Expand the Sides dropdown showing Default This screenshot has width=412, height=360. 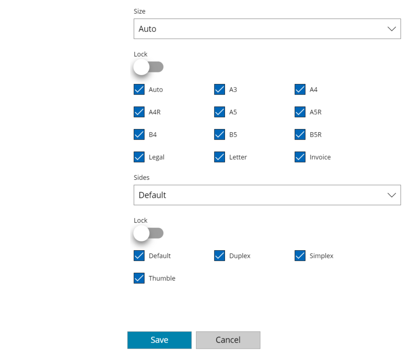pyautogui.click(x=267, y=195)
